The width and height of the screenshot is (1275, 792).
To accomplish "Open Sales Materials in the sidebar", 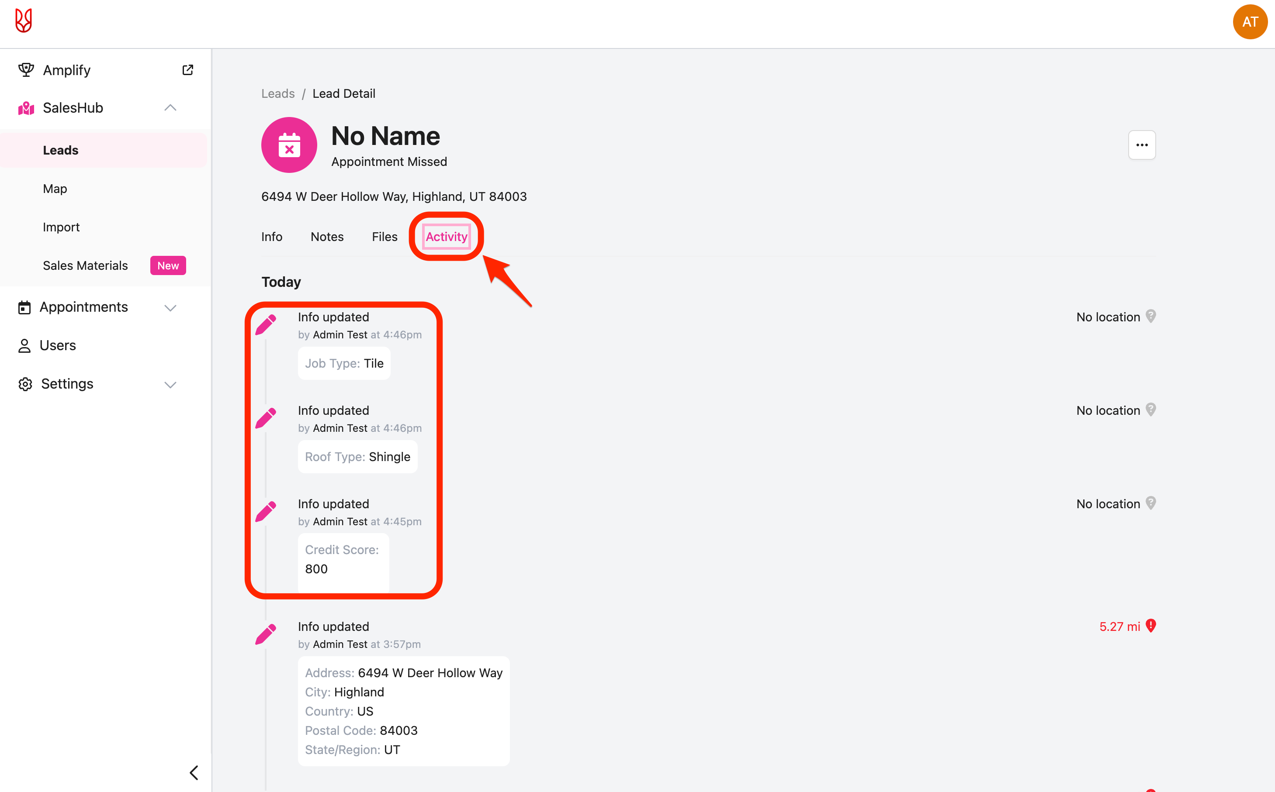I will [85, 265].
